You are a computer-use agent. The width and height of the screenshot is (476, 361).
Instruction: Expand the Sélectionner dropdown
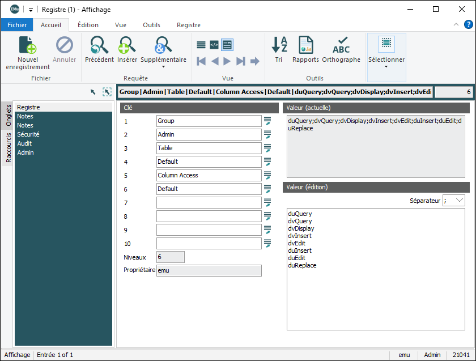(x=386, y=66)
